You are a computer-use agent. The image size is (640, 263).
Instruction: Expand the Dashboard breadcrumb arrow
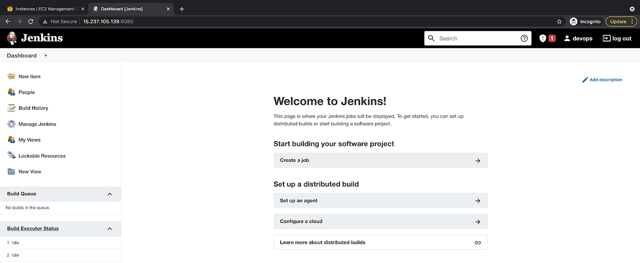click(x=46, y=55)
